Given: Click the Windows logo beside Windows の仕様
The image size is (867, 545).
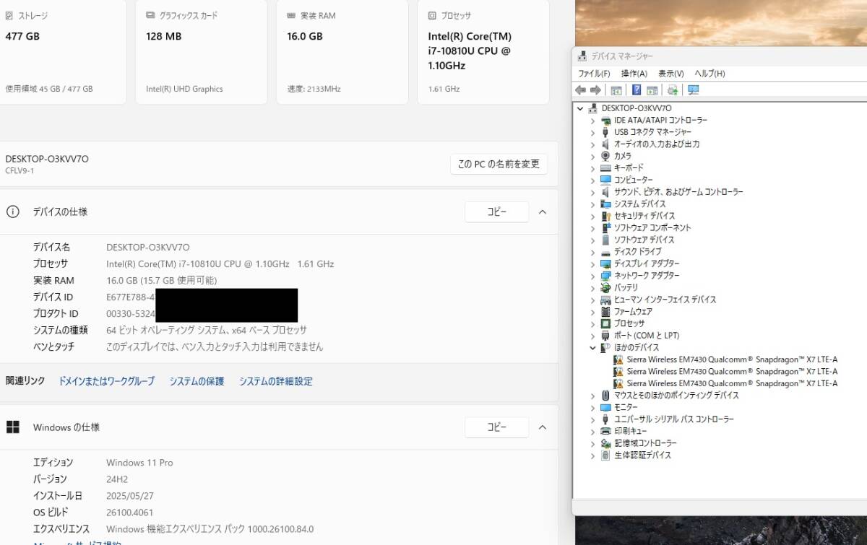Looking at the screenshot, I should coord(12,427).
